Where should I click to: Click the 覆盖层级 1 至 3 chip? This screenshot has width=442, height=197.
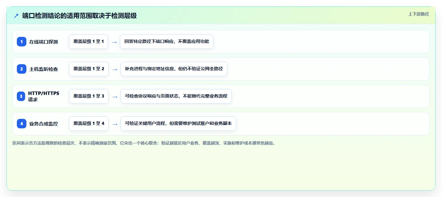pos(89,96)
